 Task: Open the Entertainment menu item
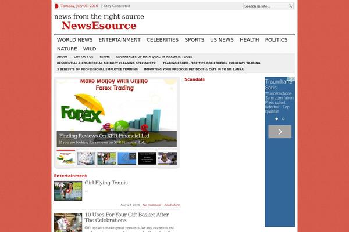[x=119, y=40]
